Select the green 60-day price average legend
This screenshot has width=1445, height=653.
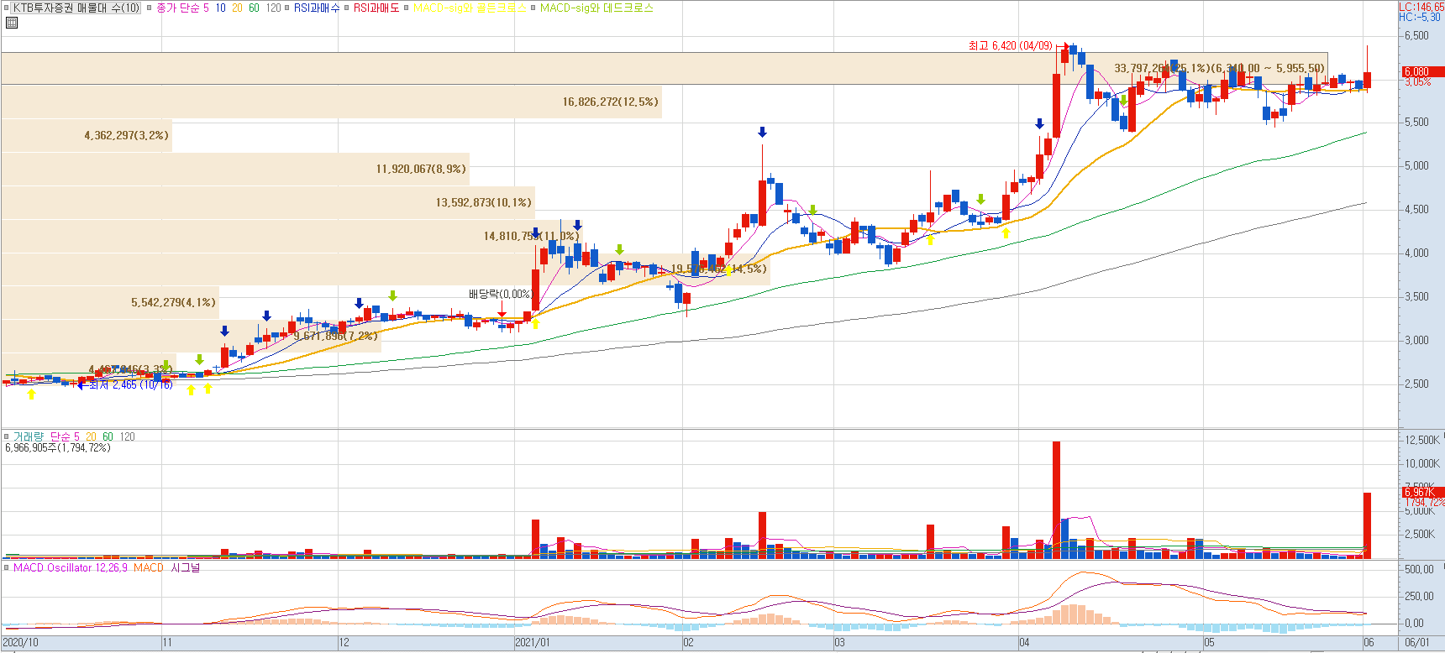[254, 8]
